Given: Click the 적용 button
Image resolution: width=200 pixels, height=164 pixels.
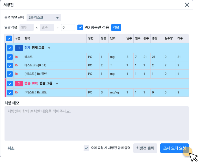Looking at the screenshot, I should [116, 27].
